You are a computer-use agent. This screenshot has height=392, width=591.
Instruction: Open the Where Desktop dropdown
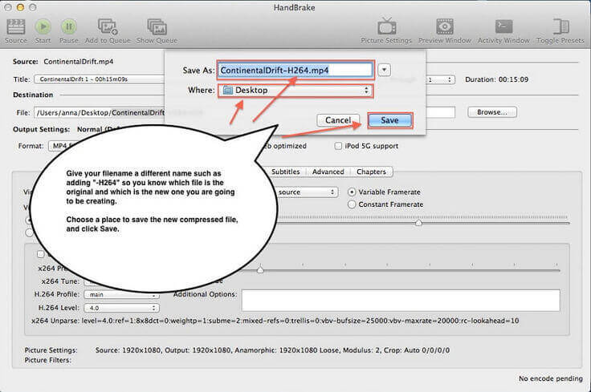pos(295,91)
